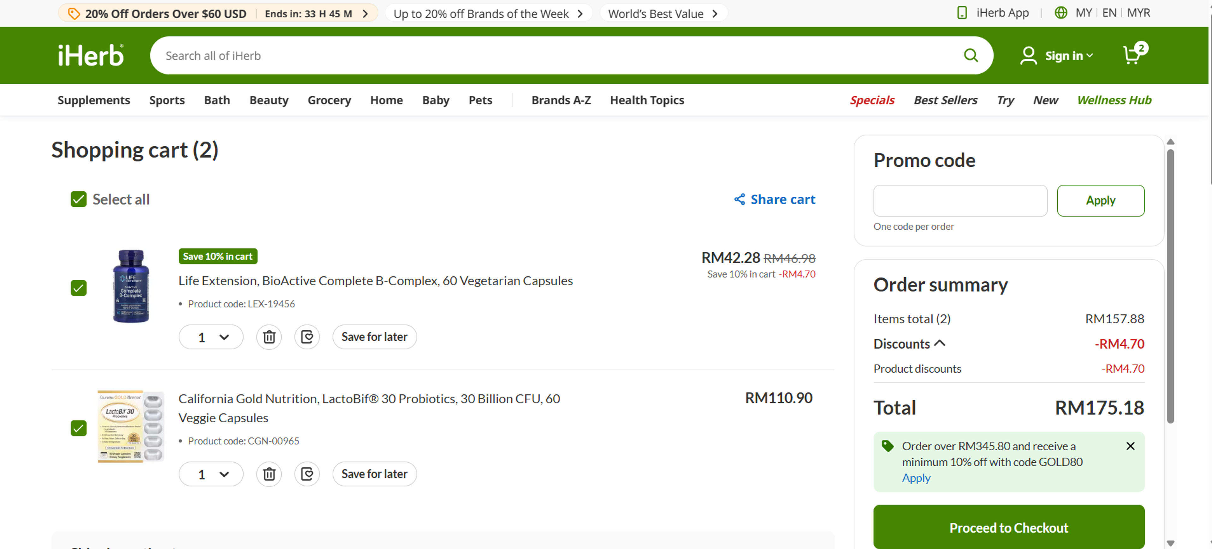Expand the Sign in dropdown
1212x549 pixels.
[1090, 56]
